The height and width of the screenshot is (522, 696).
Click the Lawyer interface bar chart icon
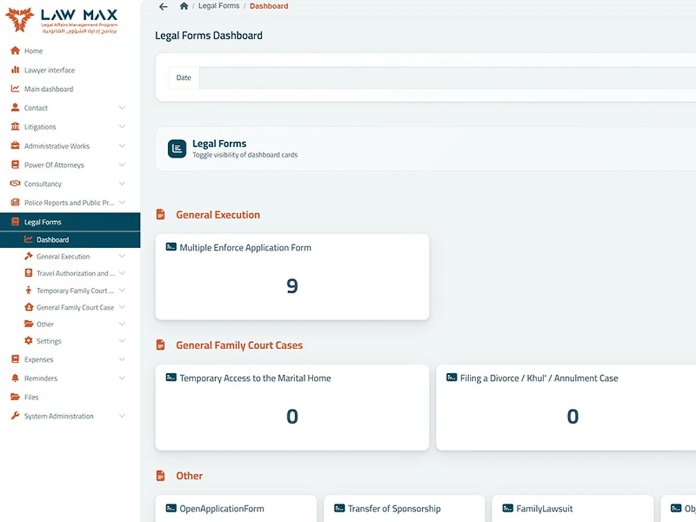(x=15, y=70)
